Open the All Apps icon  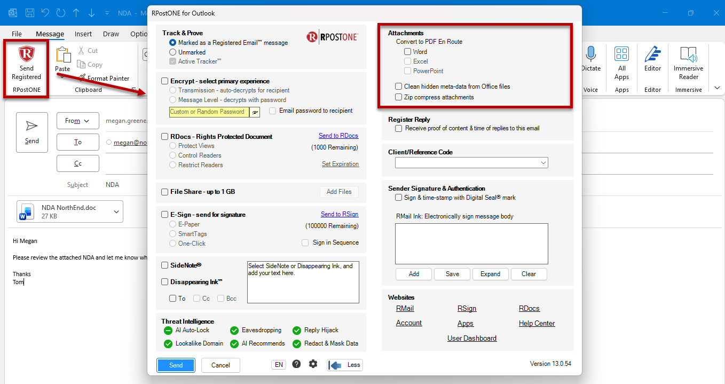(x=621, y=54)
